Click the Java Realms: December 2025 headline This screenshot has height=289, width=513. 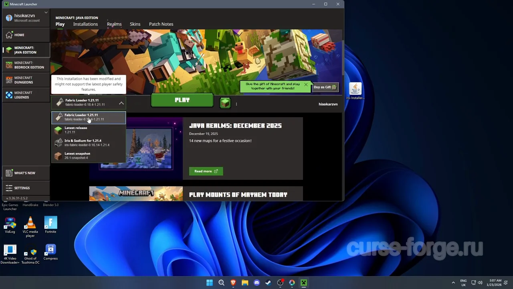[235, 126]
